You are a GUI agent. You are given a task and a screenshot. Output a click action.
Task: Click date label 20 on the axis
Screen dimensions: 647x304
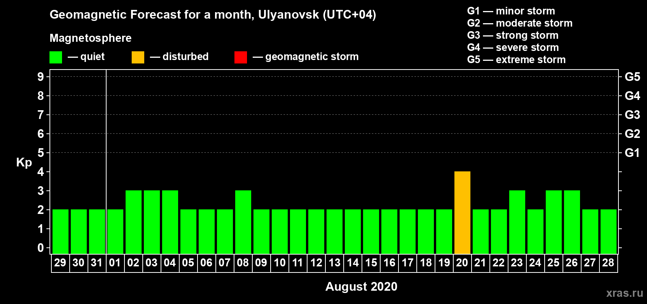point(462,263)
